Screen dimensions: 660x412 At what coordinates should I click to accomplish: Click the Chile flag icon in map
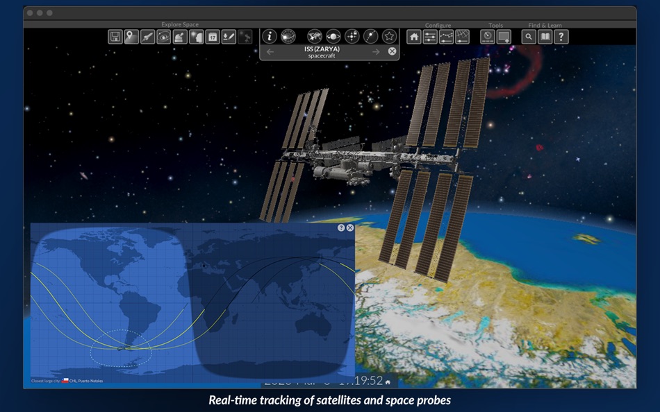click(65, 381)
